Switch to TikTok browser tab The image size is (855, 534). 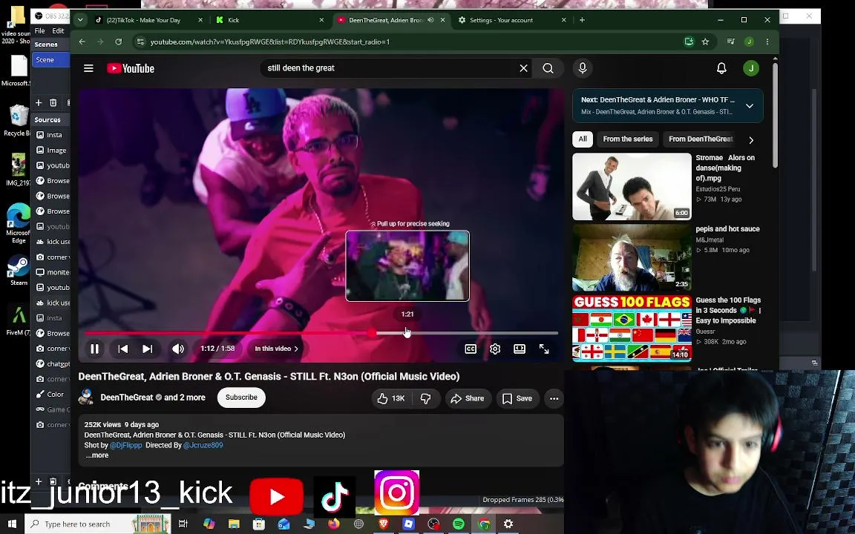[x=147, y=20]
